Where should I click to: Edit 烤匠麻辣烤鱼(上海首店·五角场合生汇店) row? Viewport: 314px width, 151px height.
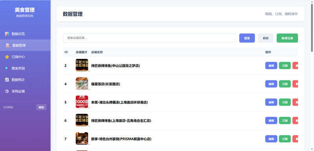pos(271,120)
